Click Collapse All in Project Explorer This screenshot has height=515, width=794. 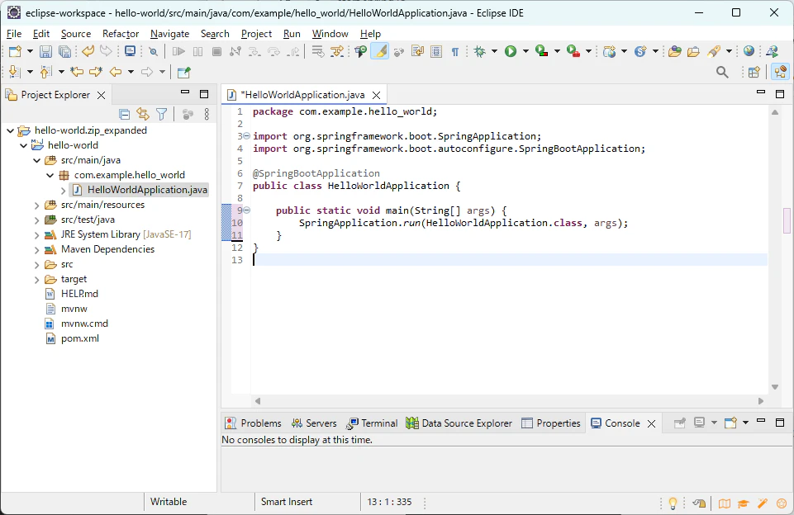pos(124,115)
